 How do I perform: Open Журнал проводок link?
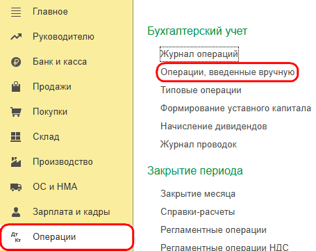(199, 145)
